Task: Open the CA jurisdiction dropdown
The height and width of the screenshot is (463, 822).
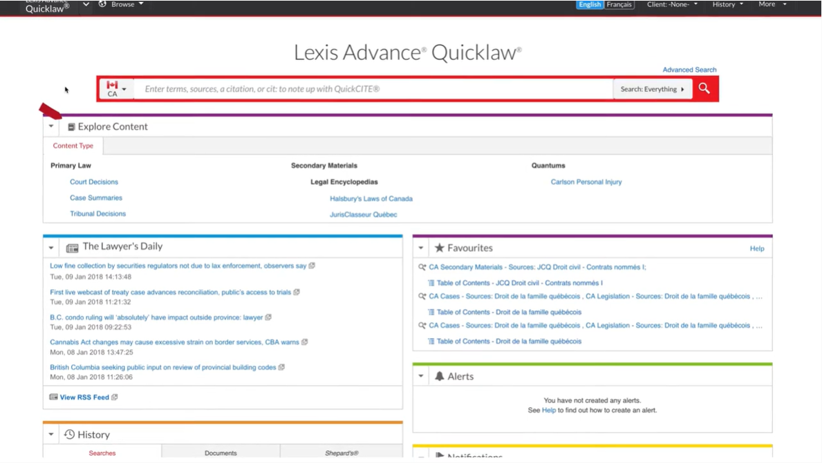Action: coord(115,89)
